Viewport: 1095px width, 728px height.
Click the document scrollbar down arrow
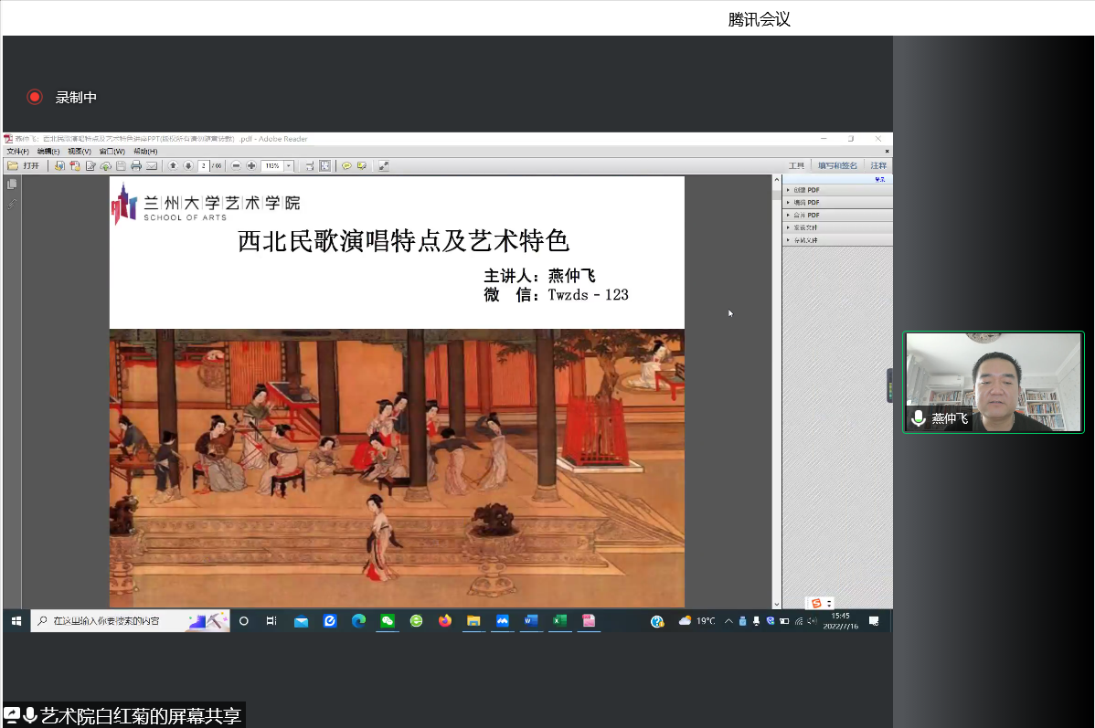[x=777, y=605]
